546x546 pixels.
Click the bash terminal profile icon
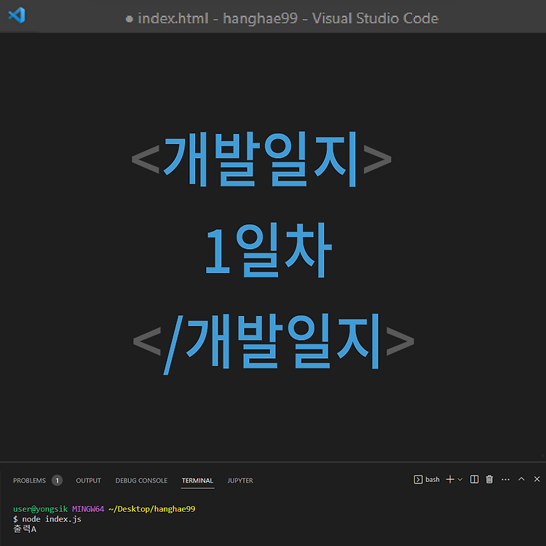coord(418,480)
